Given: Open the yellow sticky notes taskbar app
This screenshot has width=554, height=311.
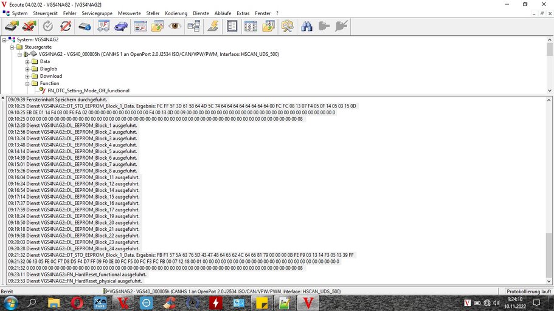Looking at the screenshot, I should (x=261, y=303).
